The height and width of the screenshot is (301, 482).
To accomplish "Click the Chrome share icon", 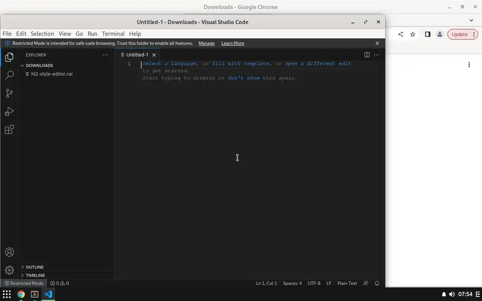I will [x=401, y=34].
